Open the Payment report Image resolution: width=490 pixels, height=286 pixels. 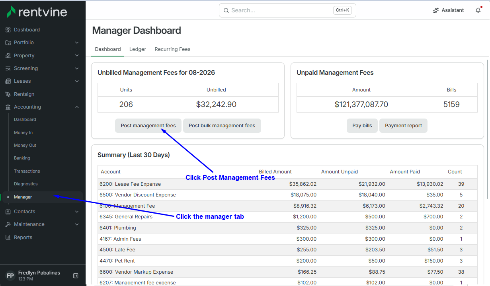403,126
